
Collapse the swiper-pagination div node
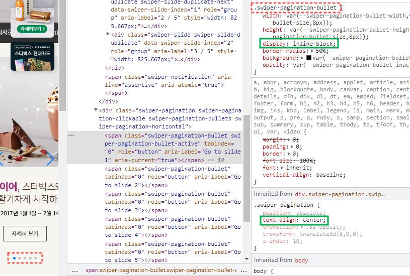click(x=96, y=110)
